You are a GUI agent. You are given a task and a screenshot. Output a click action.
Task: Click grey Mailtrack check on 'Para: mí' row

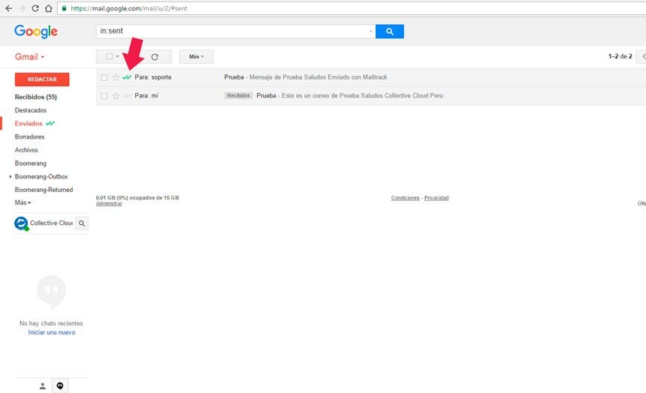127,96
